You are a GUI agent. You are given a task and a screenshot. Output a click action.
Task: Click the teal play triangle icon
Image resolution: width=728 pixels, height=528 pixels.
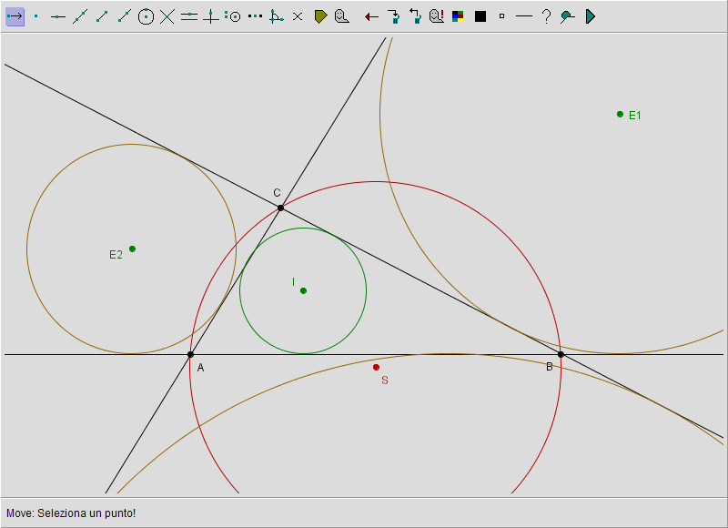coord(590,16)
